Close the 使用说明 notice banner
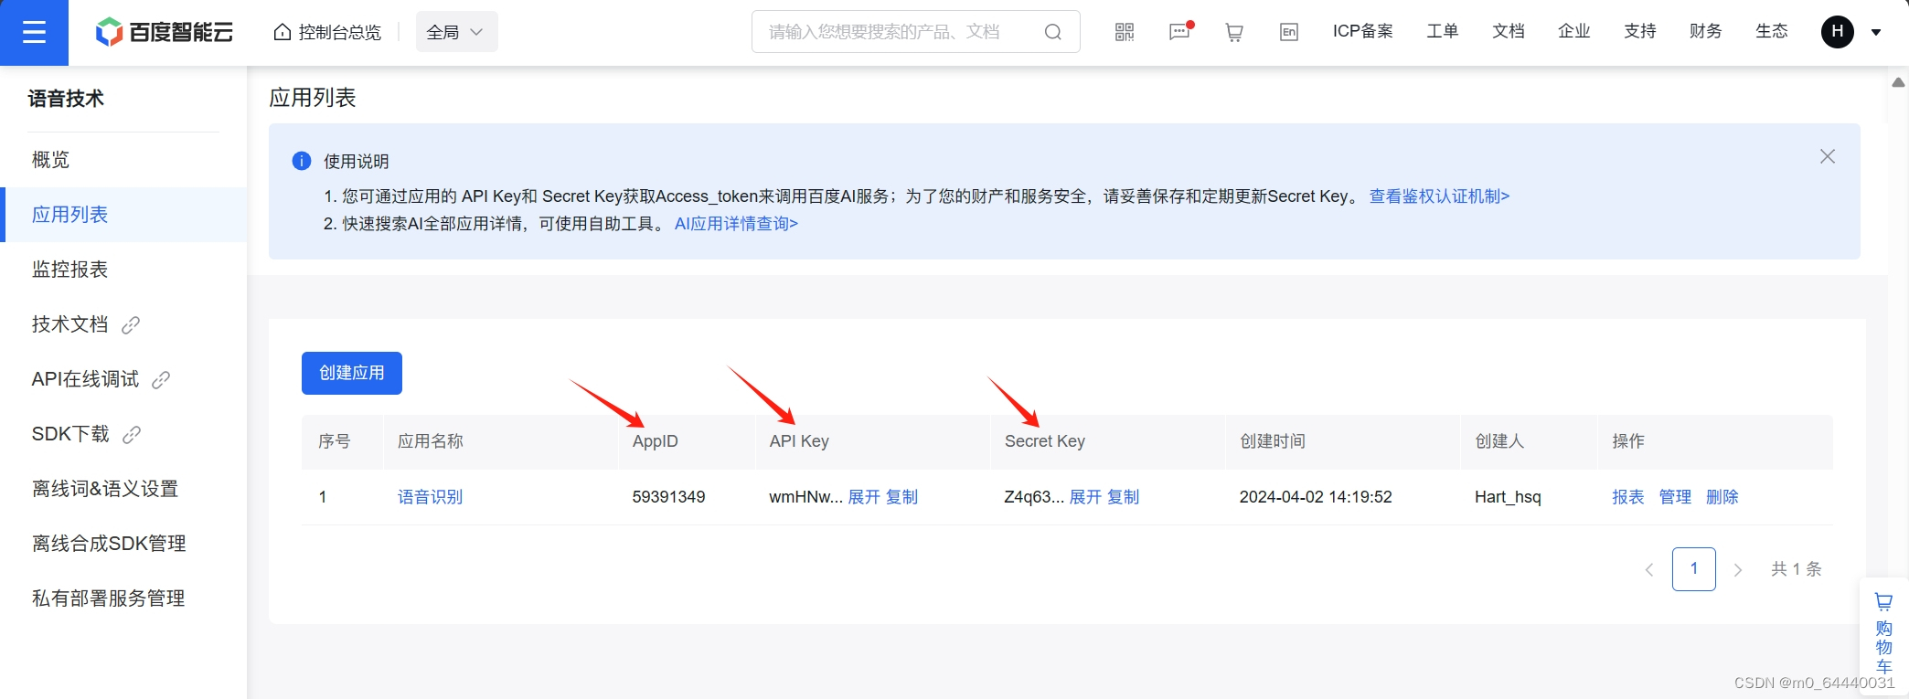Screen dimensions: 1909x699 click(1828, 156)
